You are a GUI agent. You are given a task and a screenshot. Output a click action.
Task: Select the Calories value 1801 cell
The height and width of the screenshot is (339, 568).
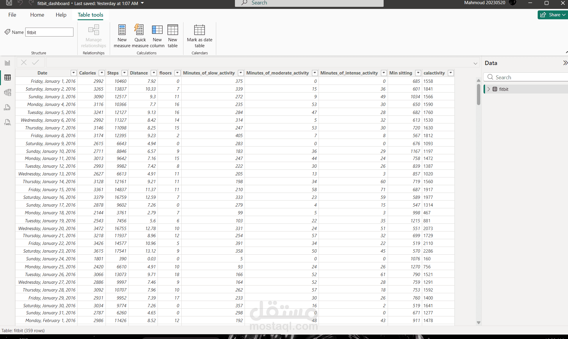tap(92, 259)
